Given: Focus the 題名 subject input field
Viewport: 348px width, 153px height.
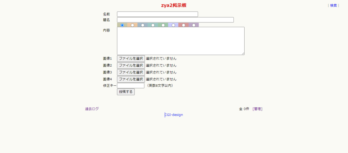Looking at the screenshot, I should (175, 20).
